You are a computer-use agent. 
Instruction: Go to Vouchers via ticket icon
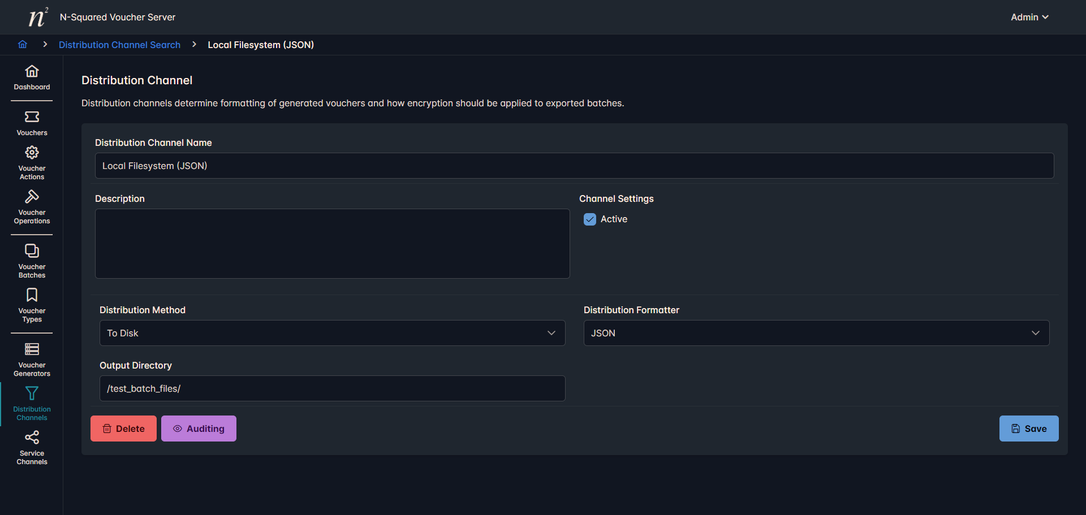click(x=32, y=117)
